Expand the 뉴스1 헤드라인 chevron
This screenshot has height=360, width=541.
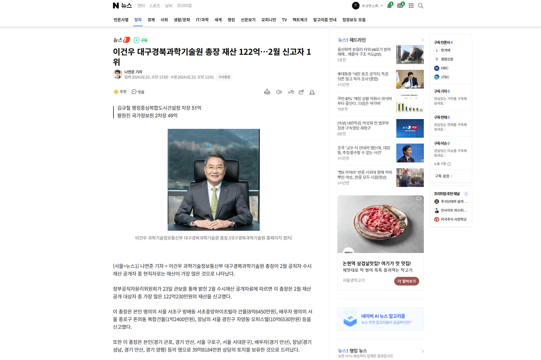(422, 40)
